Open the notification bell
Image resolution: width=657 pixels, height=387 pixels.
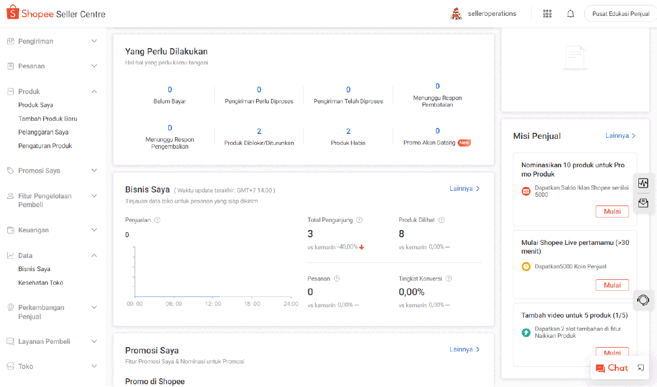click(x=570, y=14)
